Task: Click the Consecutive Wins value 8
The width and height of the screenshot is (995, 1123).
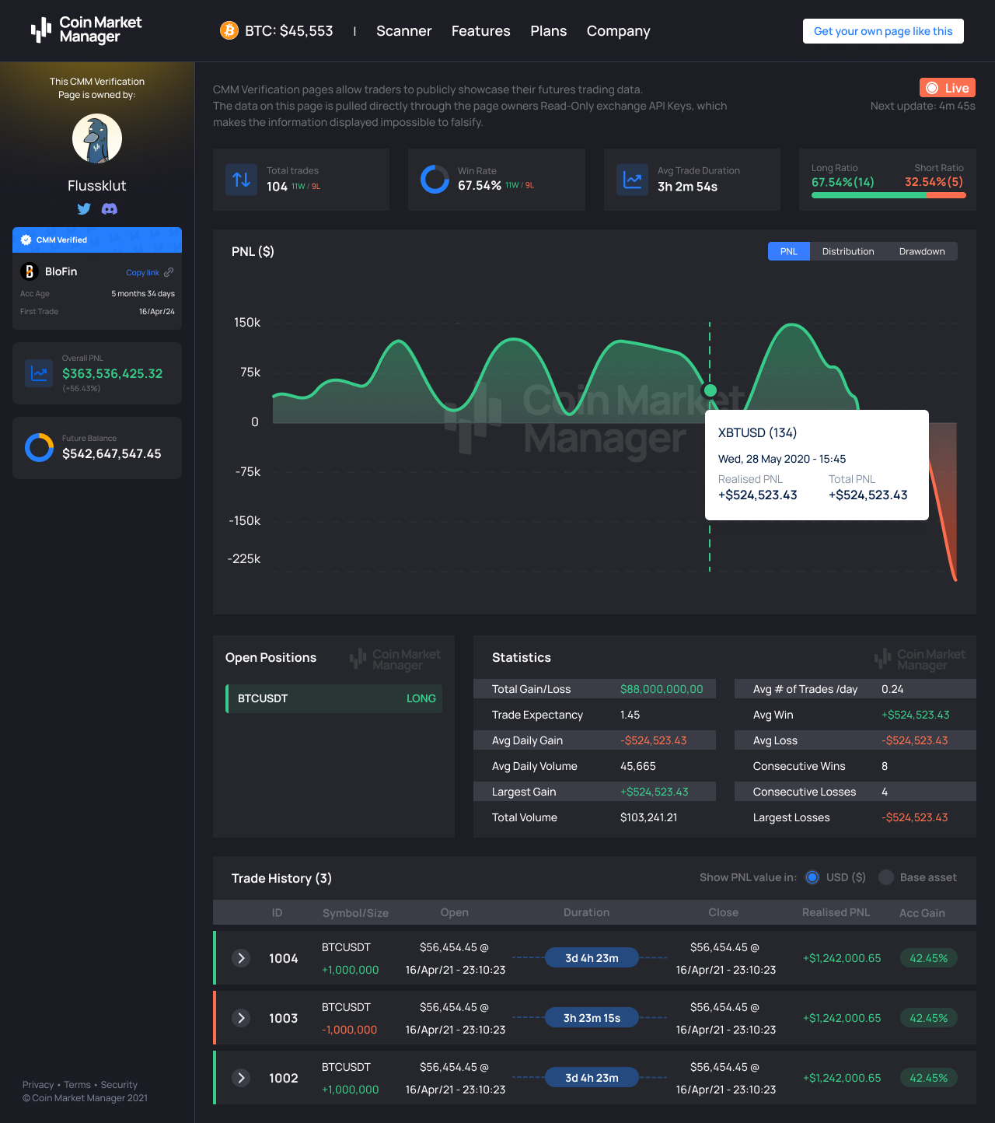Action: [x=885, y=766]
